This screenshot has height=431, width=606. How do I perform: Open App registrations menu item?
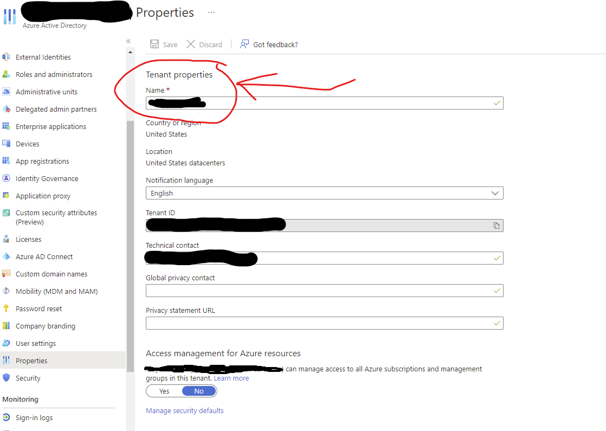coord(42,161)
